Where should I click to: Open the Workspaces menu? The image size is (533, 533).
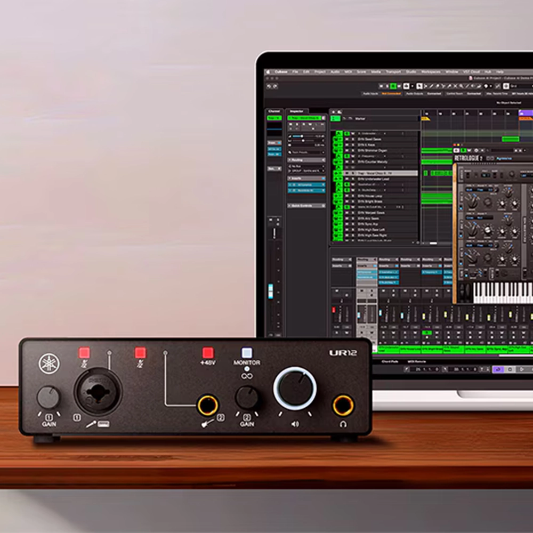431,72
